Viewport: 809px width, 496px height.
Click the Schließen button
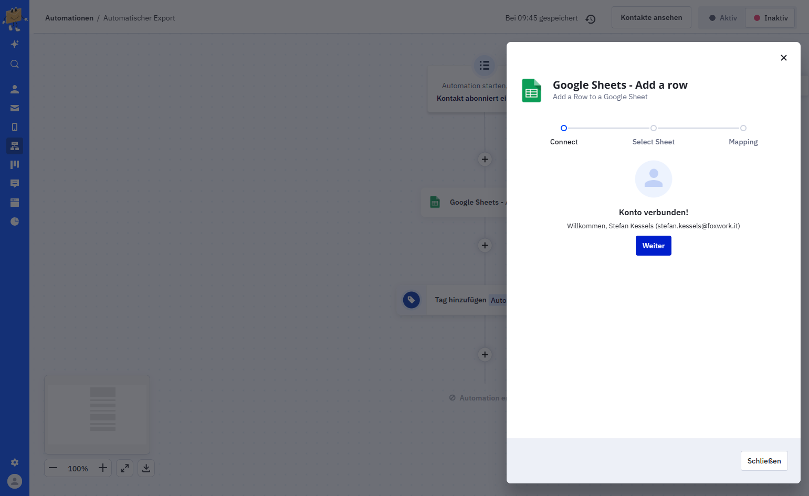click(764, 461)
